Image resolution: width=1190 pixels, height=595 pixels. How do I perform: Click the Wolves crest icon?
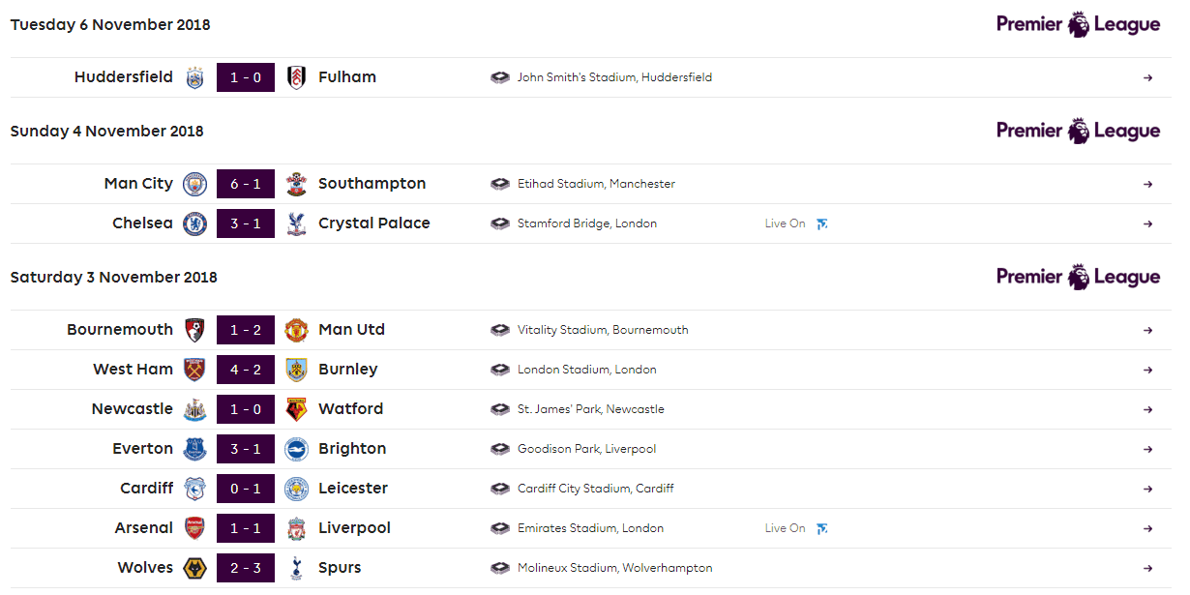coord(194,567)
